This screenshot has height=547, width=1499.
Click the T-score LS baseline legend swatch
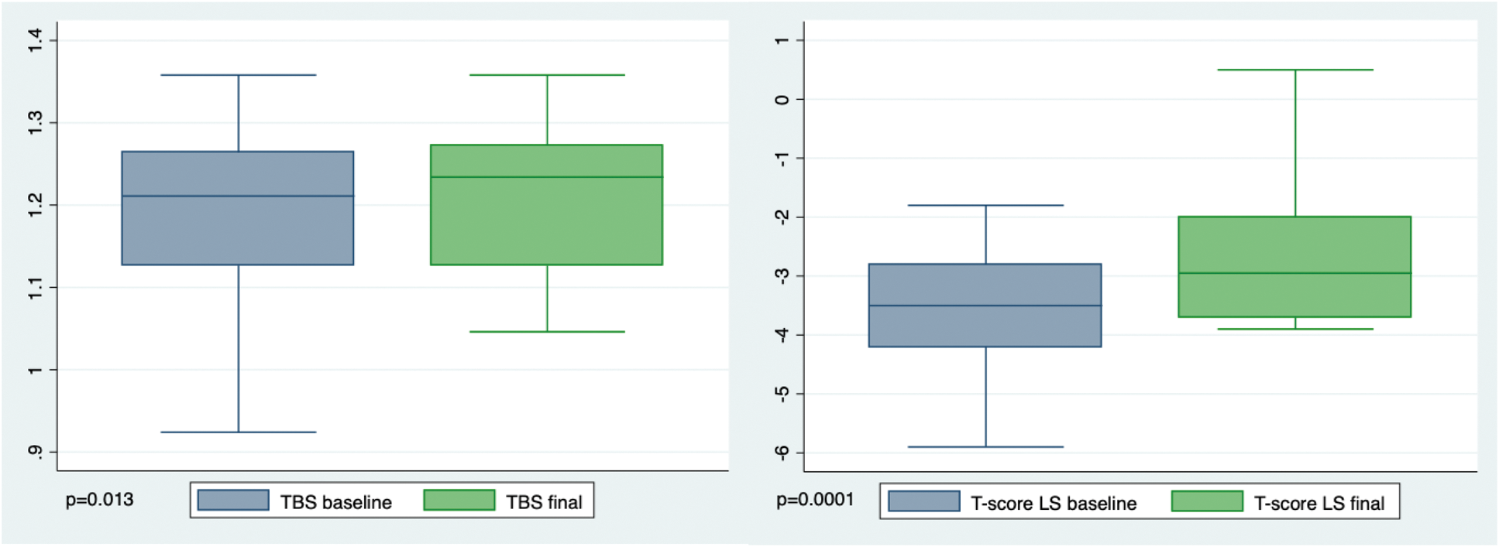924,501
